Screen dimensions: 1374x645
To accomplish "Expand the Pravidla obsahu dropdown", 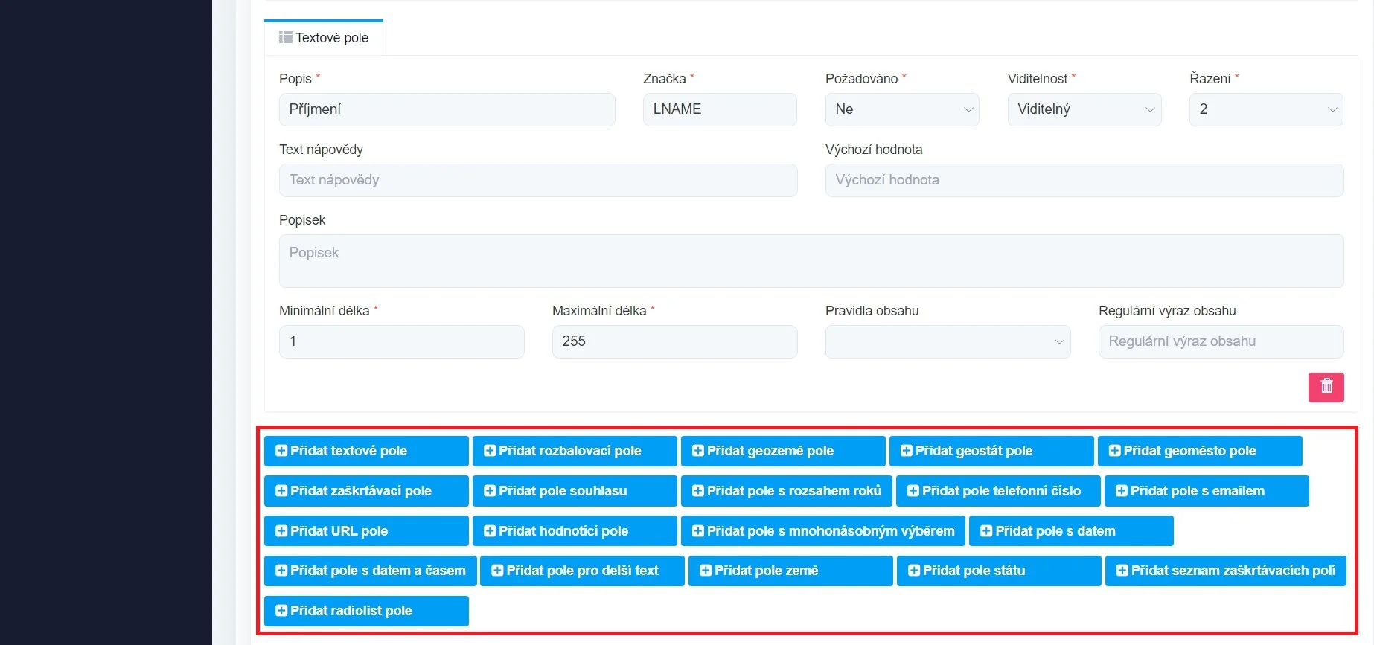I will tap(947, 341).
